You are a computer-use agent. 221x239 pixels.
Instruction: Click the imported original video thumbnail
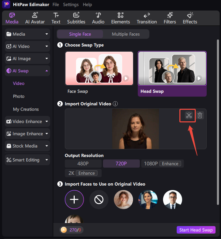[135, 129]
